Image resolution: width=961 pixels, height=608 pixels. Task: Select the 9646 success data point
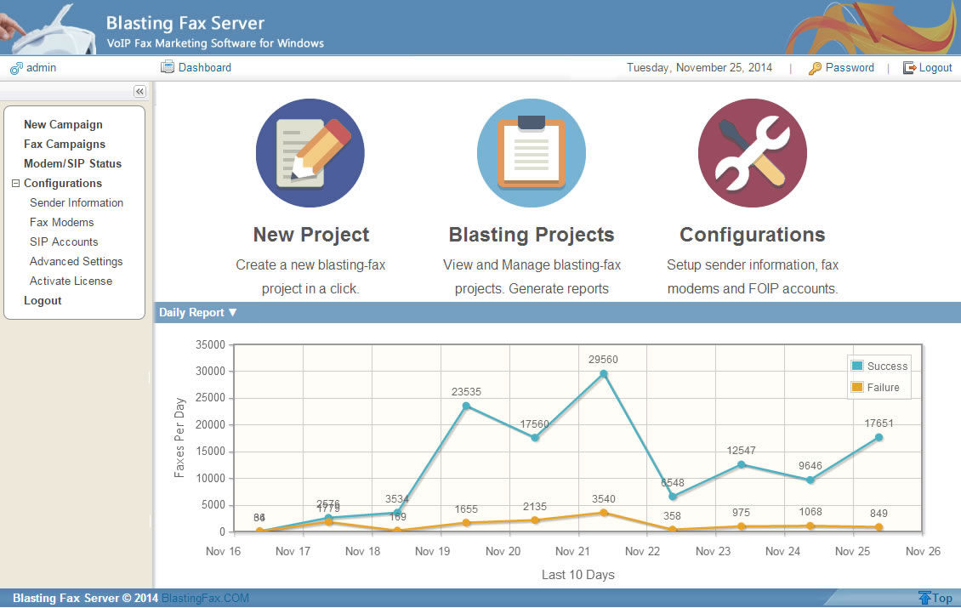[x=810, y=480]
